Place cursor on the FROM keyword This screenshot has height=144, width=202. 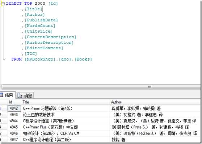pos(17,59)
